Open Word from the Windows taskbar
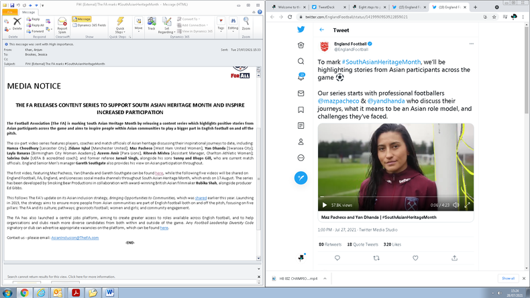Image resolution: width=530 pixels, height=298 pixels. [x=109, y=293]
